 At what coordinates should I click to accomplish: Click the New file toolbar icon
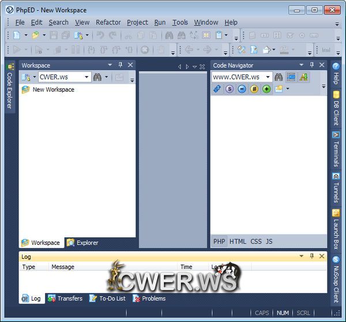[16, 35]
